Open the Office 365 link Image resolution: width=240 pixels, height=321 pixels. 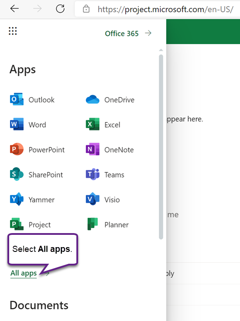[x=122, y=33]
